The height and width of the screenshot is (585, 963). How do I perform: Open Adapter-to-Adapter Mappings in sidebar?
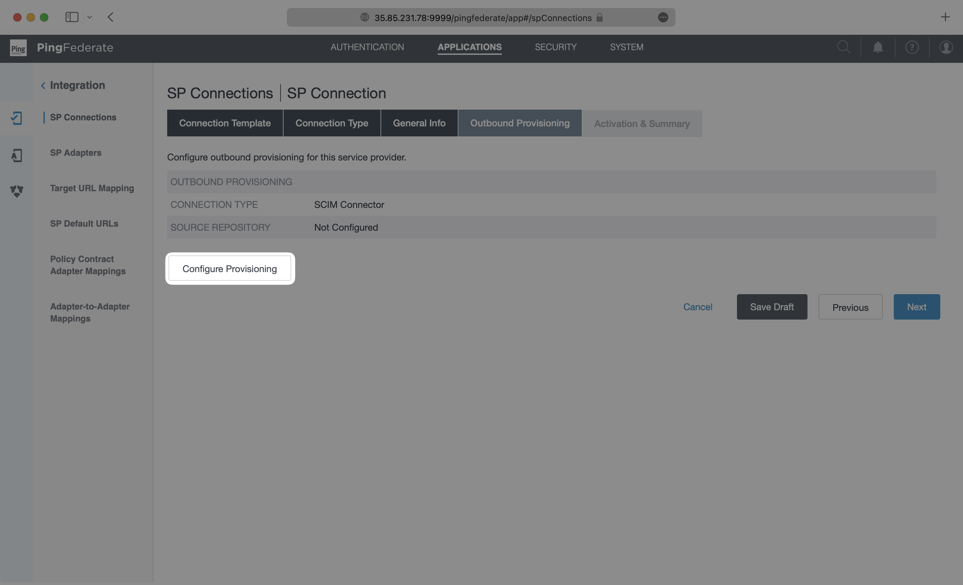tap(90, 313)
